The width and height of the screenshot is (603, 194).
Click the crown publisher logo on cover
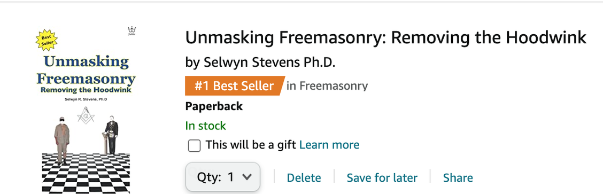(132, 31)
